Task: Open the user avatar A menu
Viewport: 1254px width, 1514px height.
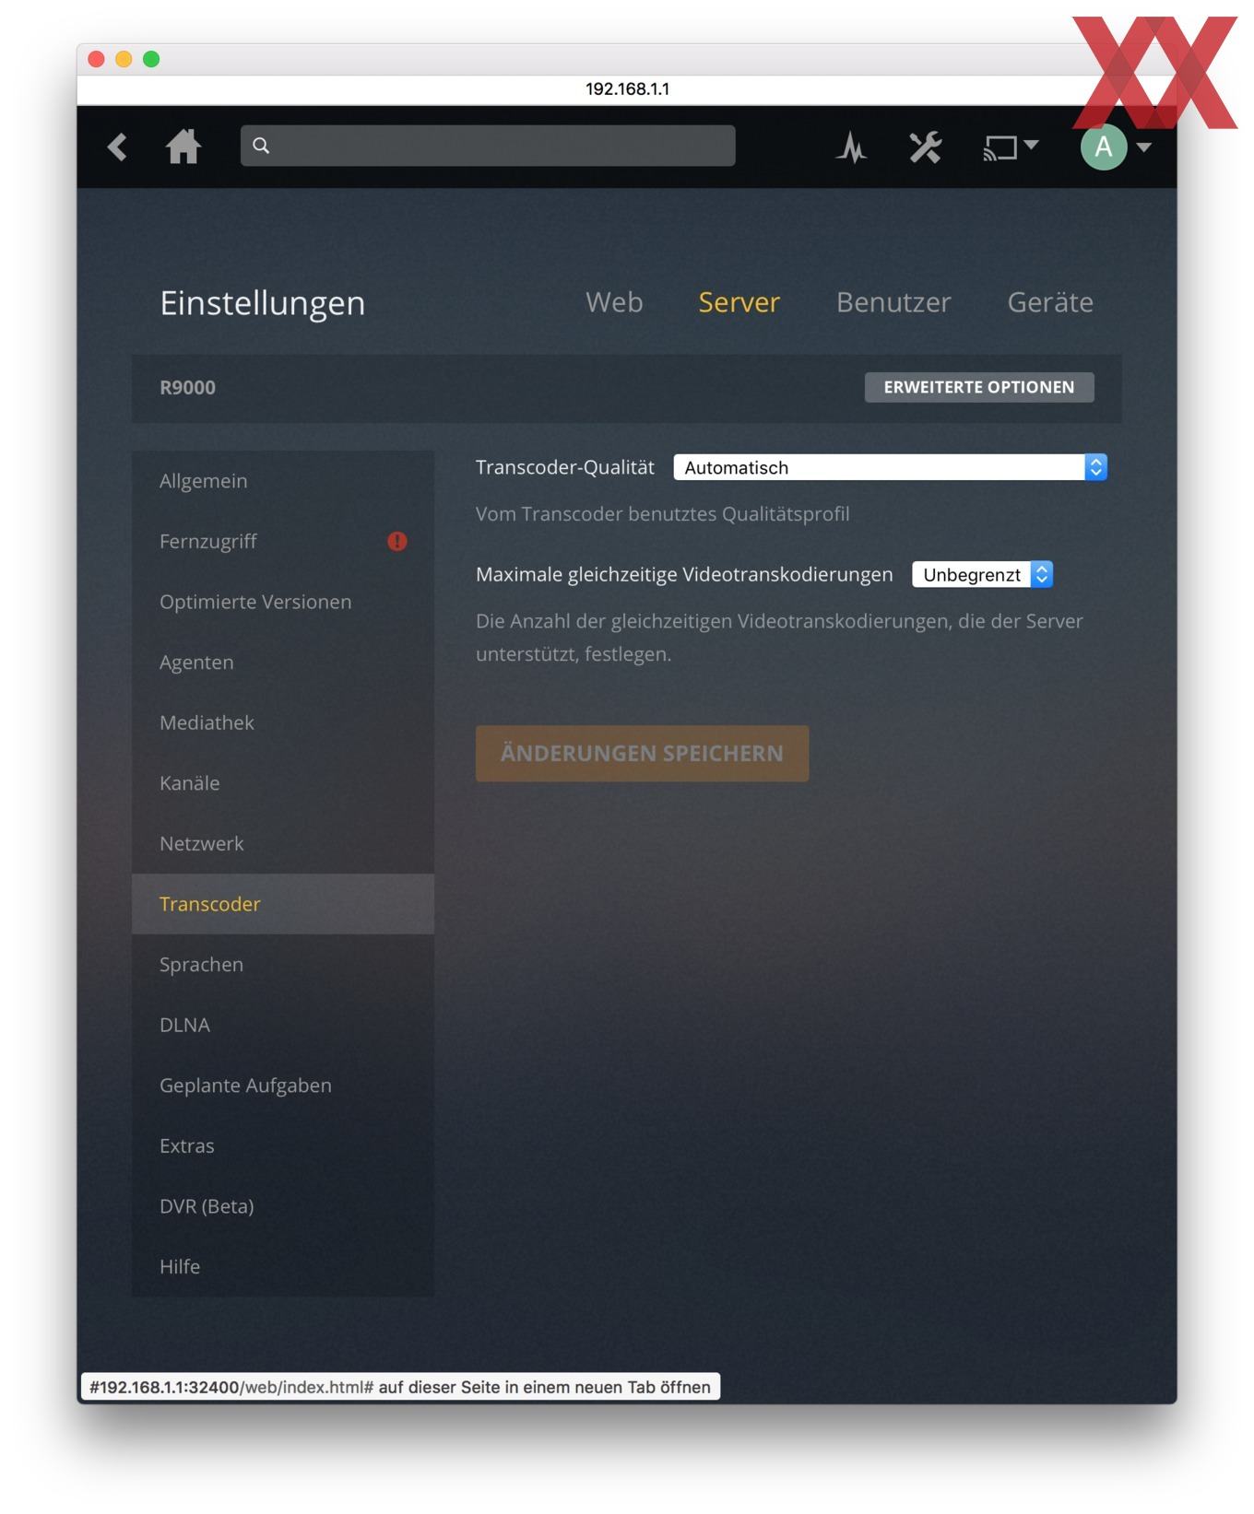Action: [x=1104, y=147]
